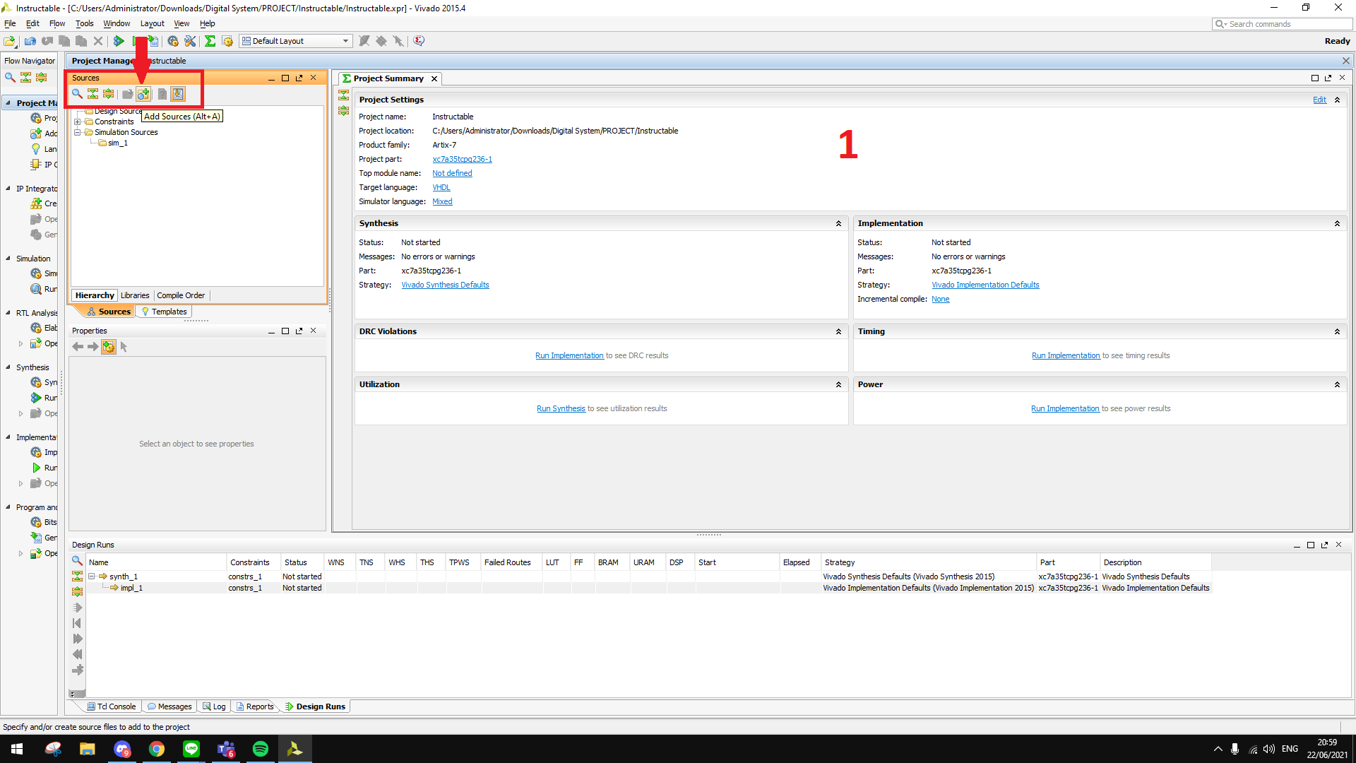Viewport: 1356px width, 763px height.
Task: Open the Flow menu
Action: click(56, 23)
